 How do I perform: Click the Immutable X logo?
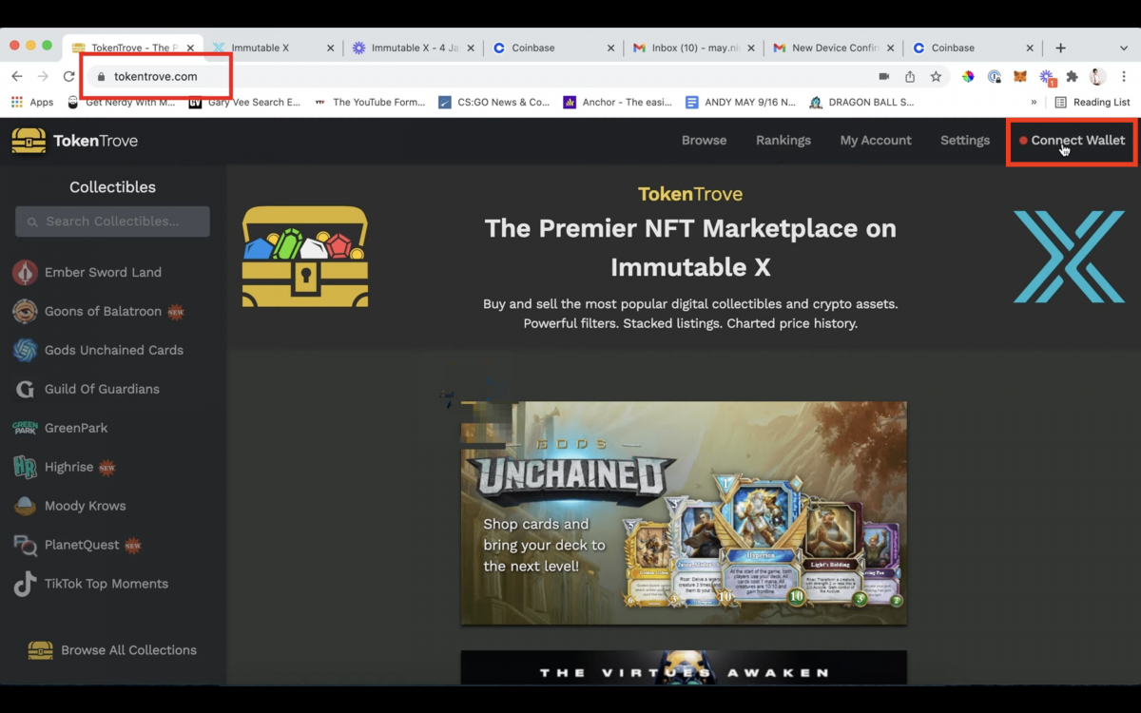(x=1069, y=257)
